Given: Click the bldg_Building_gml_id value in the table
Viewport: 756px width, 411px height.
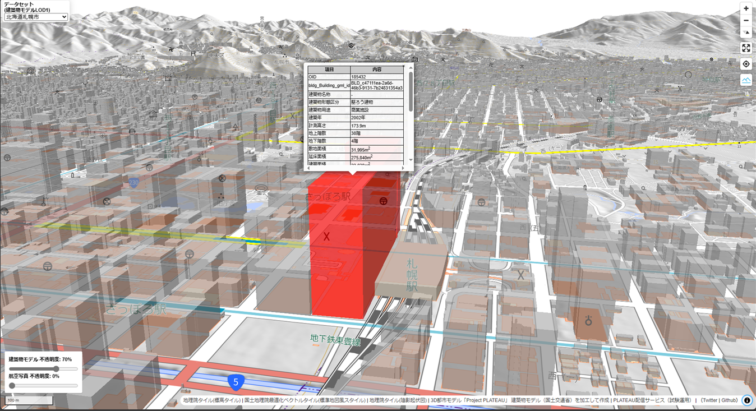Looking at the screenshot, I should (376, 86).
